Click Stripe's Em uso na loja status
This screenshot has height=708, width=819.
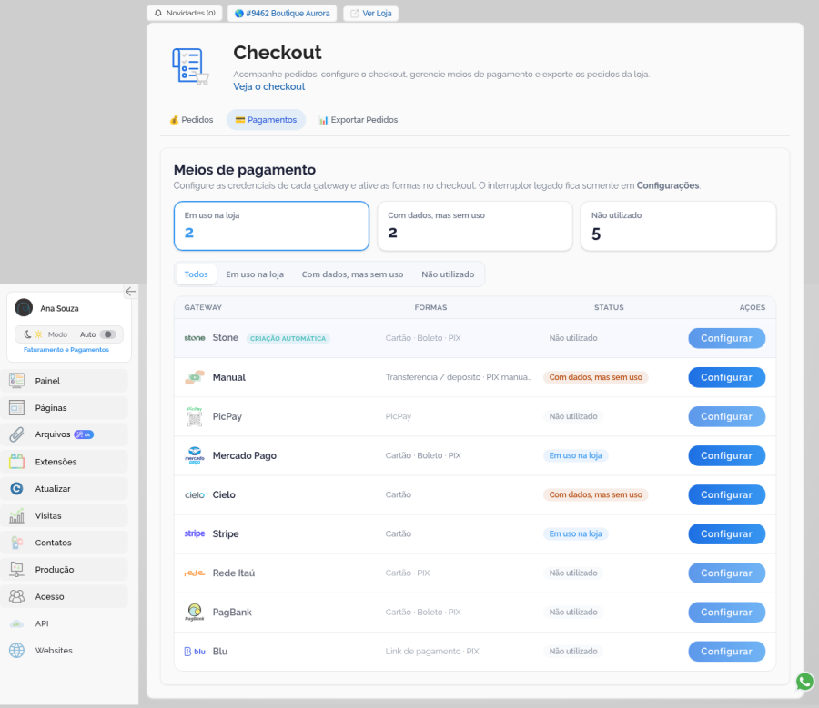pos(576,533)
